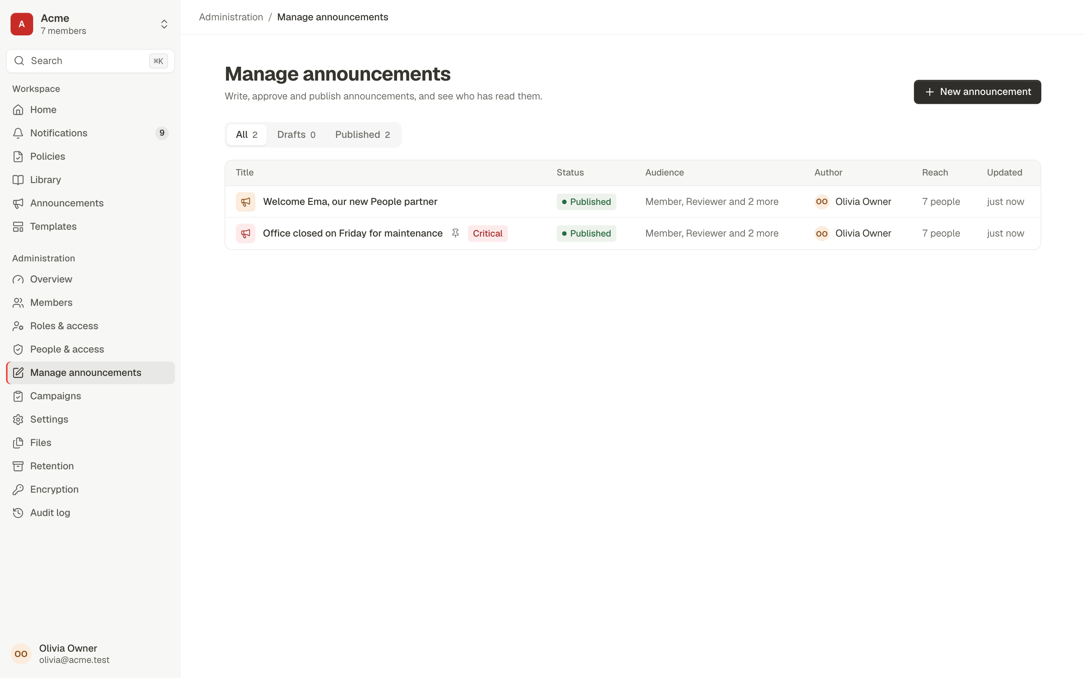The width and height of the screenshot is (1085, 678).
Task: Go to Administration in the breadcrumb
Action: pyautogui.click(x=231, y=17)
